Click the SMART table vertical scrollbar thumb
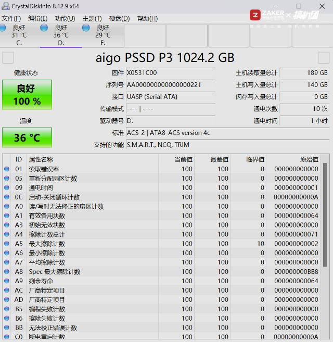Viewport: 333px width, 342px height. pyautogui.click(x=325, y=215)
